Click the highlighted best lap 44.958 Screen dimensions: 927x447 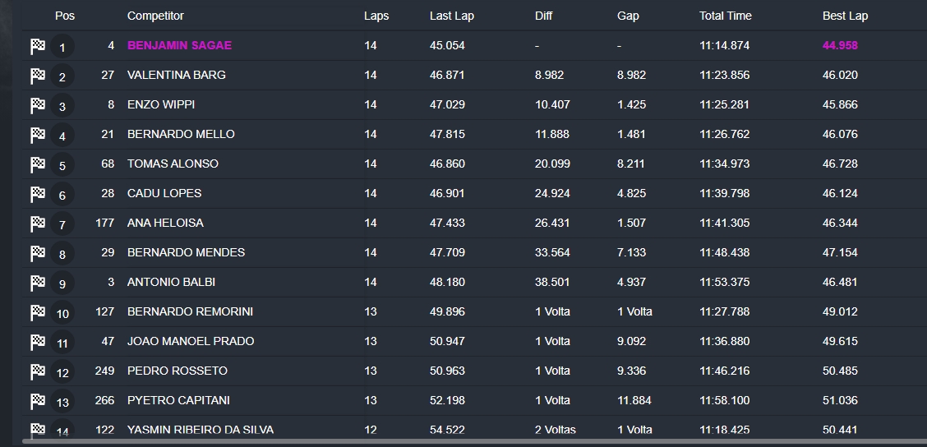coord(840,45)
